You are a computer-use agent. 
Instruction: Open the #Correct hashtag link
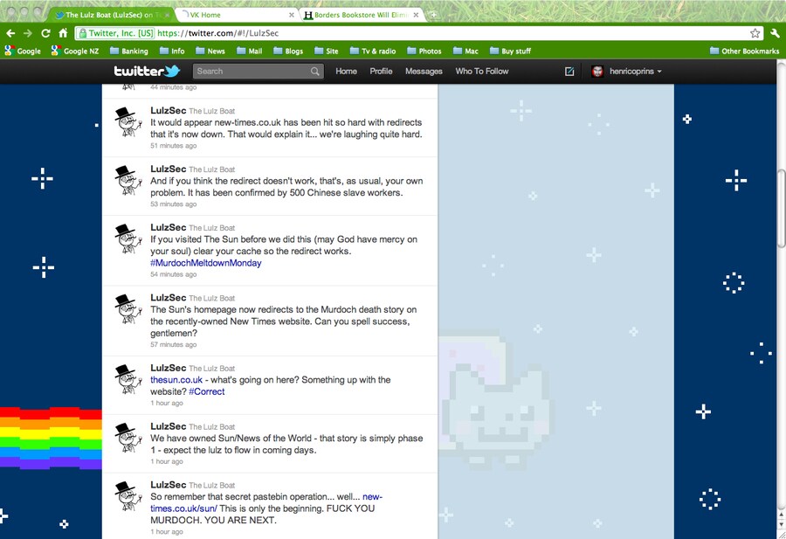pos(206,391)
